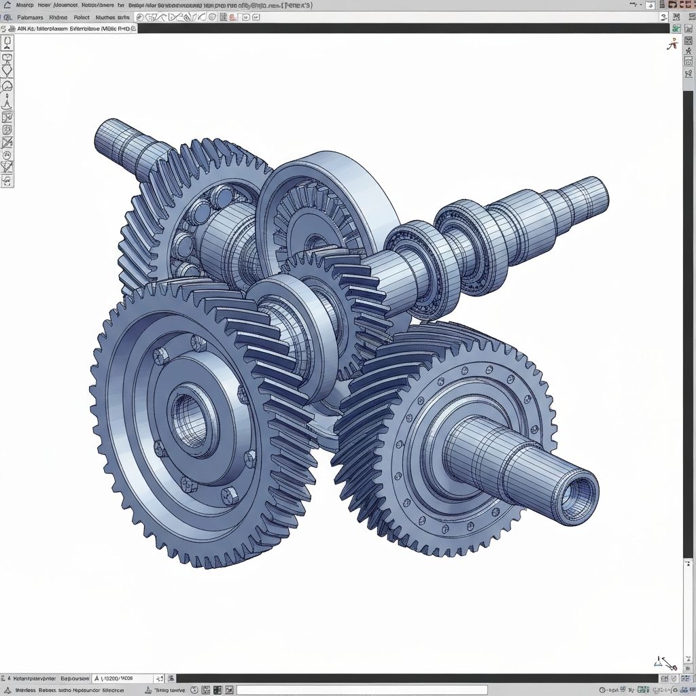Click the orange running figure icon
The height and width of the screenshot is (696, 696).
672,44
